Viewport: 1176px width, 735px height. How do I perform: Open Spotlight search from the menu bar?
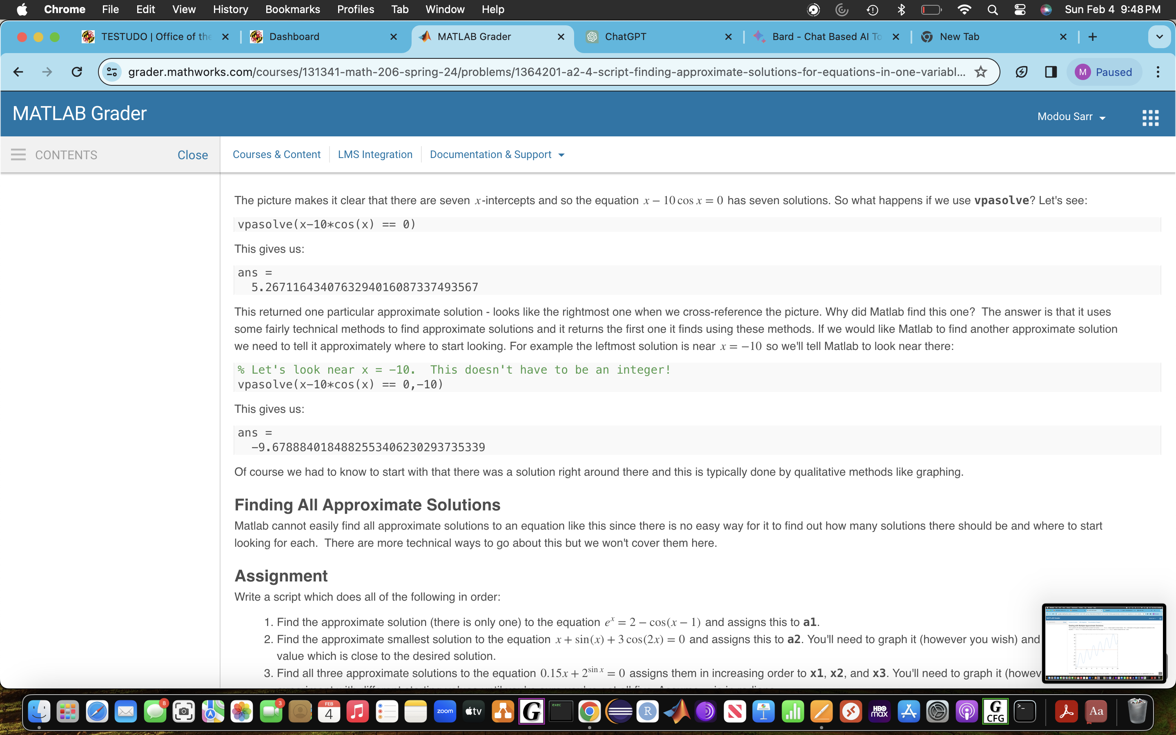[992, 9]
